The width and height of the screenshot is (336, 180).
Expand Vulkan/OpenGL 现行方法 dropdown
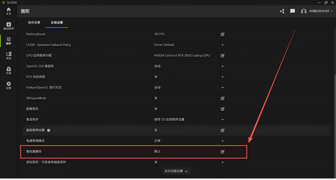click(223, 88)
